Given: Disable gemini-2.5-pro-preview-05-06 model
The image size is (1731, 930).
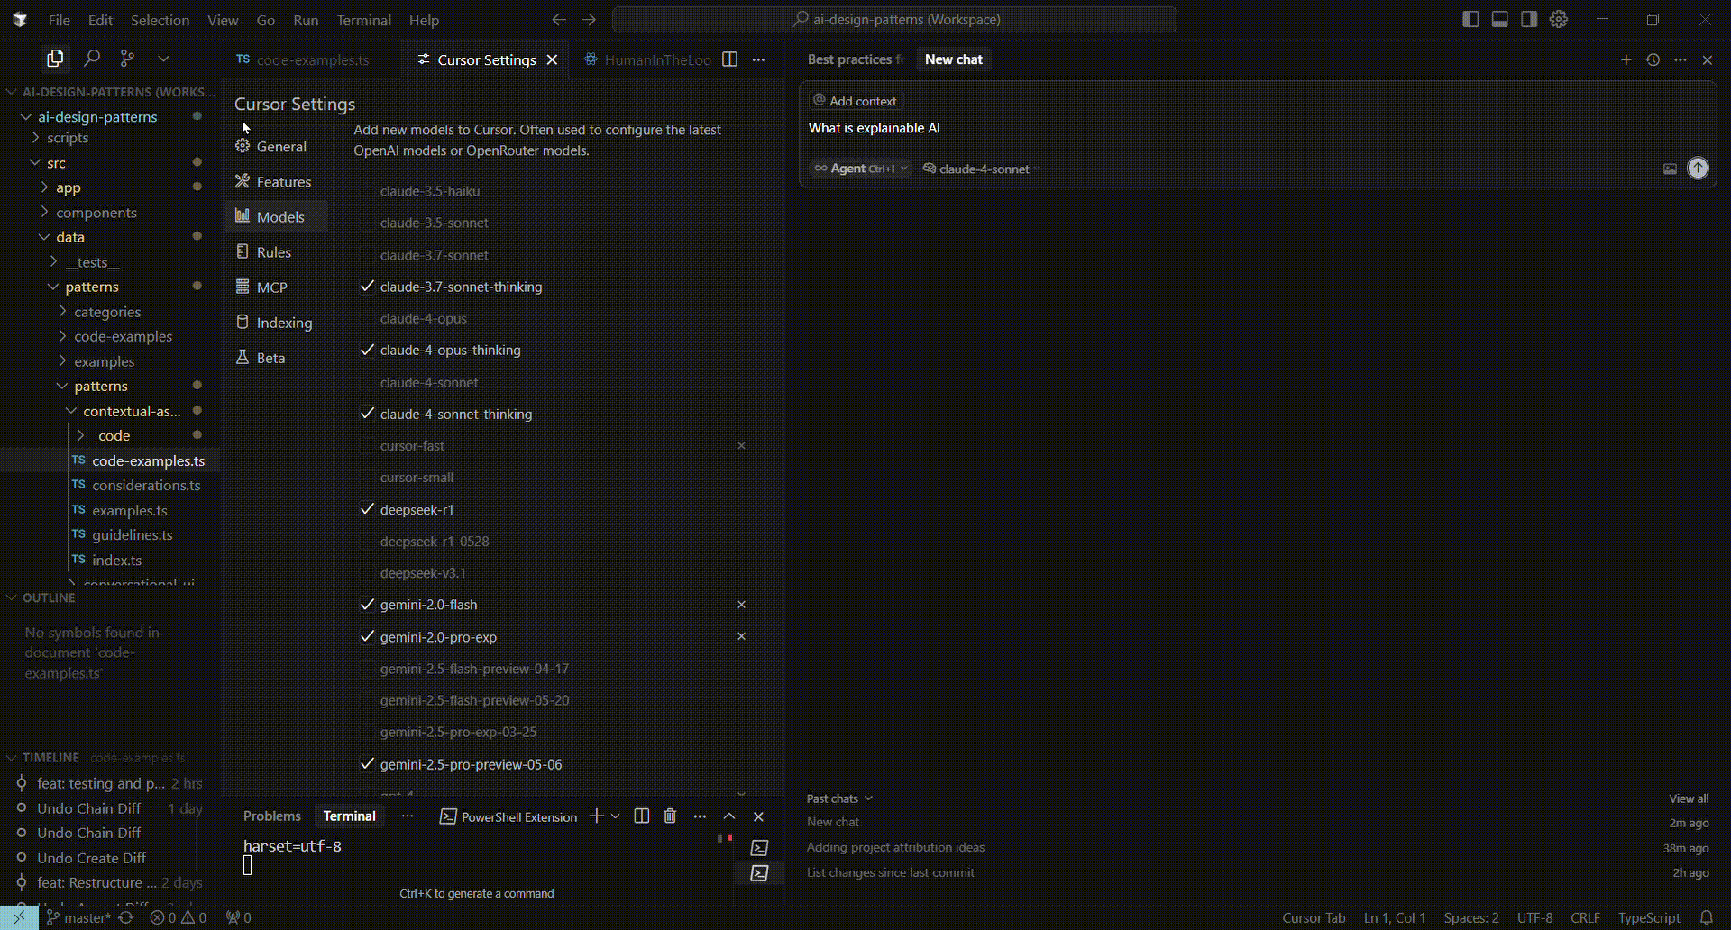Looking at the screenshot, I should pos(367,764).
